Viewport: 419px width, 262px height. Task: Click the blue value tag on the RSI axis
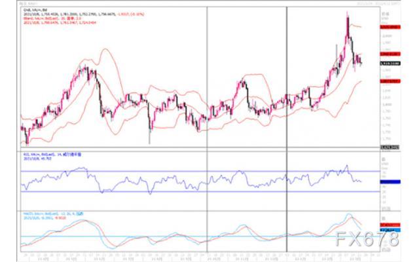pos(390,182)
